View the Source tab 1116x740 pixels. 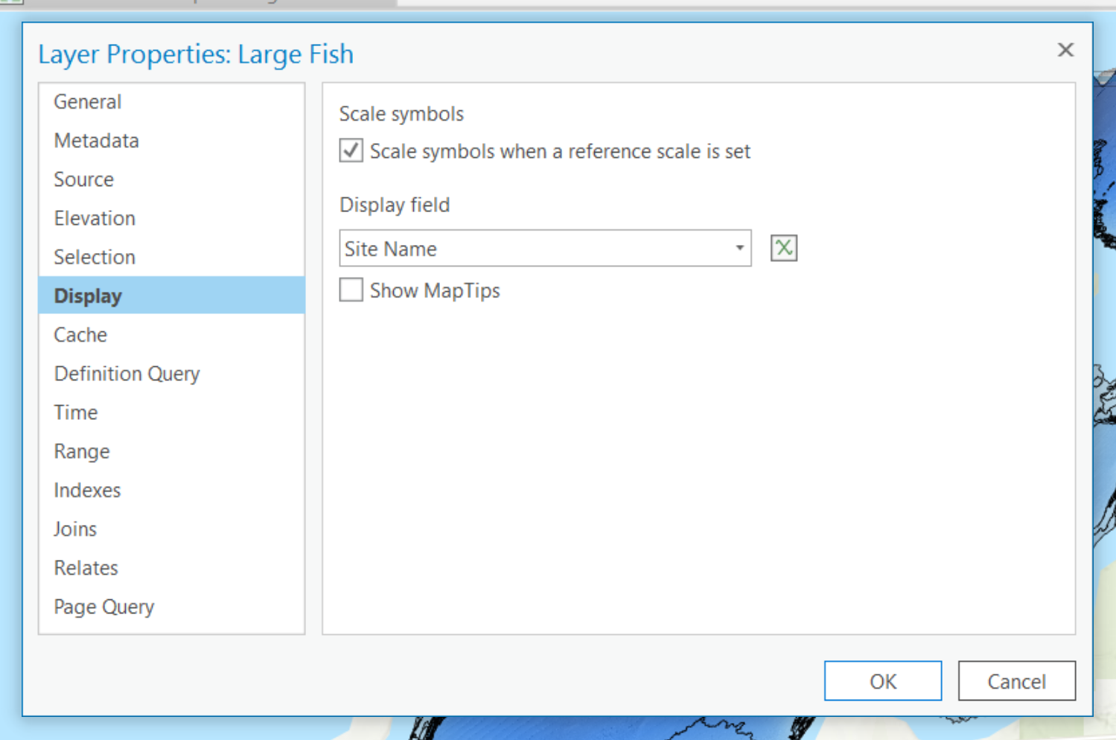coord(83,179)
